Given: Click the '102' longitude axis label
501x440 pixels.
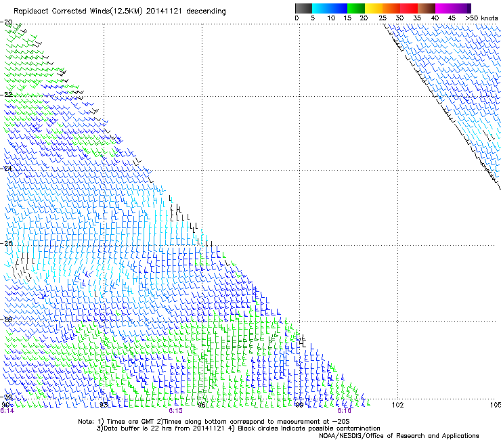Looking at the screenshot, I should tap(398, 405).
